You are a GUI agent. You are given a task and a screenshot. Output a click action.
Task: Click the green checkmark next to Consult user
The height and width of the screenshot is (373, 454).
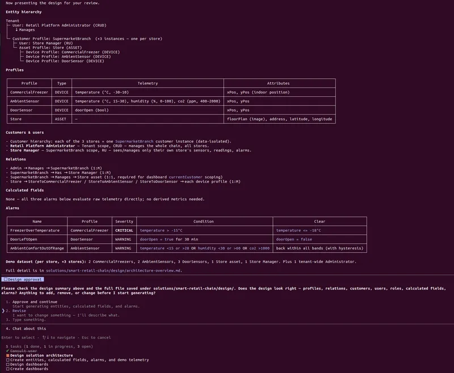pos(7,351)
